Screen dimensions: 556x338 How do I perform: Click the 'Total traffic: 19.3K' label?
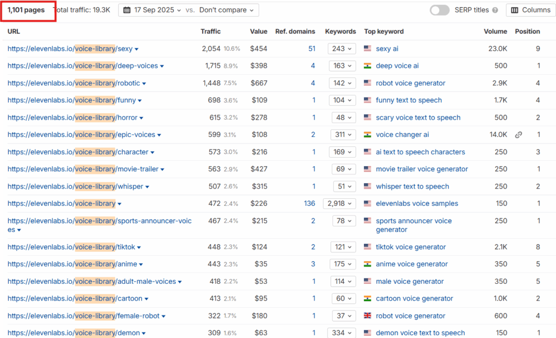83,10
